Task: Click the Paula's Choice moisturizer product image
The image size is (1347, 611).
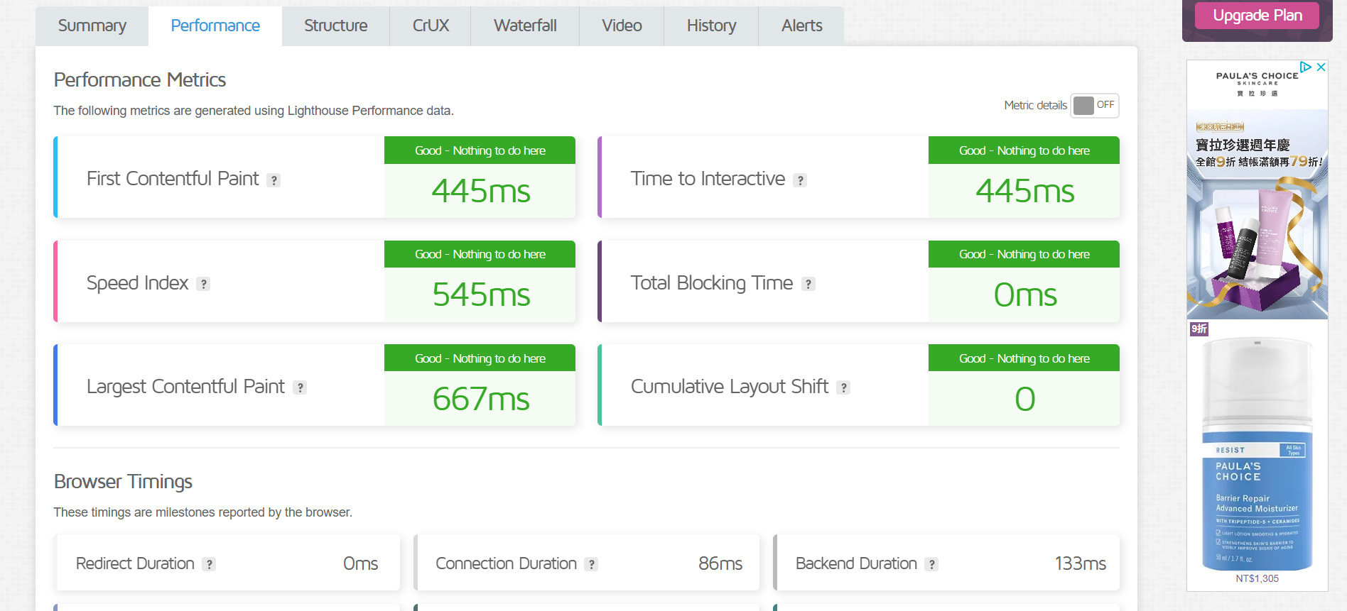Action: coord(1257,454)
